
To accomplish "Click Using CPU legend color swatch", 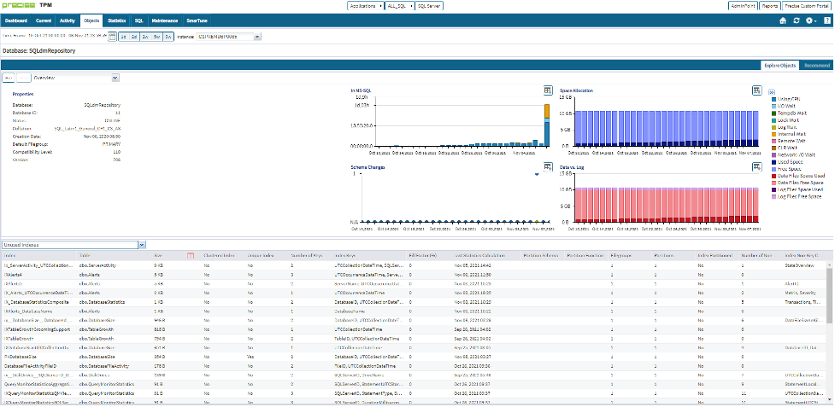I will click(773, 99).
